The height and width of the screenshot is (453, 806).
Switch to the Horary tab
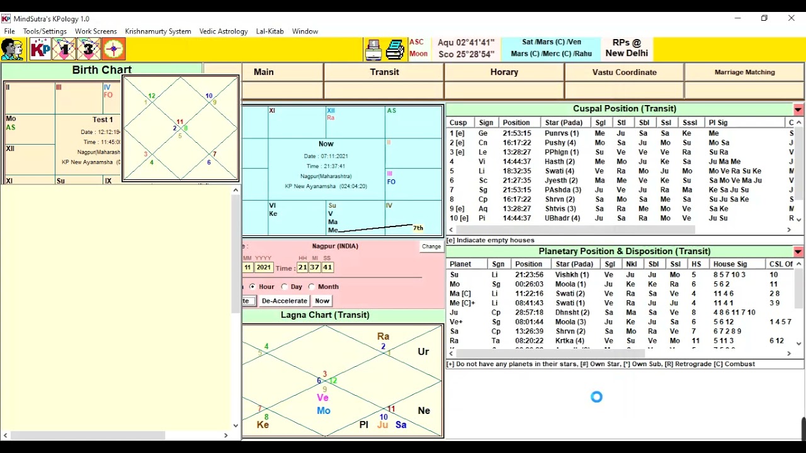[504, 72]
